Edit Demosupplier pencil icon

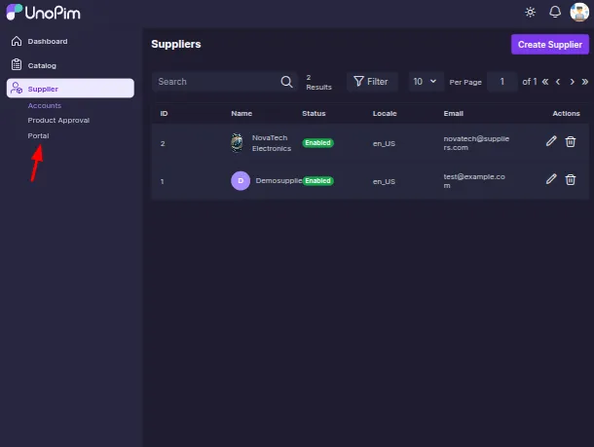click(551, 179)
